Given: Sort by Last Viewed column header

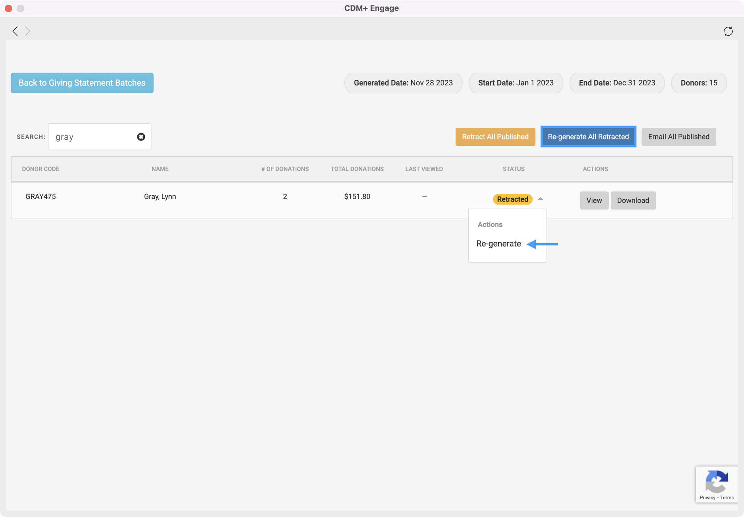Looking at the screenshot, I should [424, 169].
